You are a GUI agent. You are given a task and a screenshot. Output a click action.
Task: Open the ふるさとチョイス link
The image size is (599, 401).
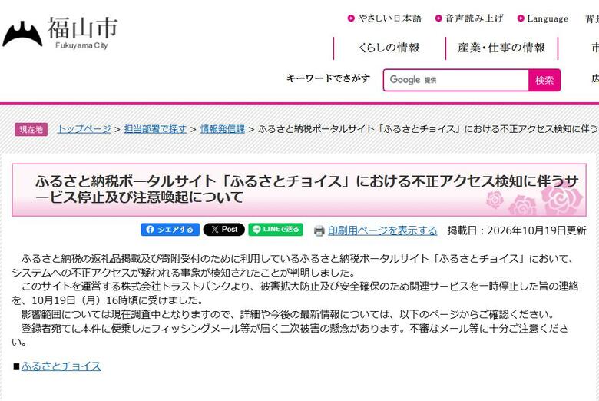(61, 366)
